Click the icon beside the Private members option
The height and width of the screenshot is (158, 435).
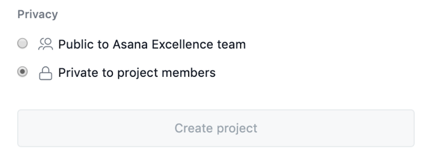pos(46,73)
